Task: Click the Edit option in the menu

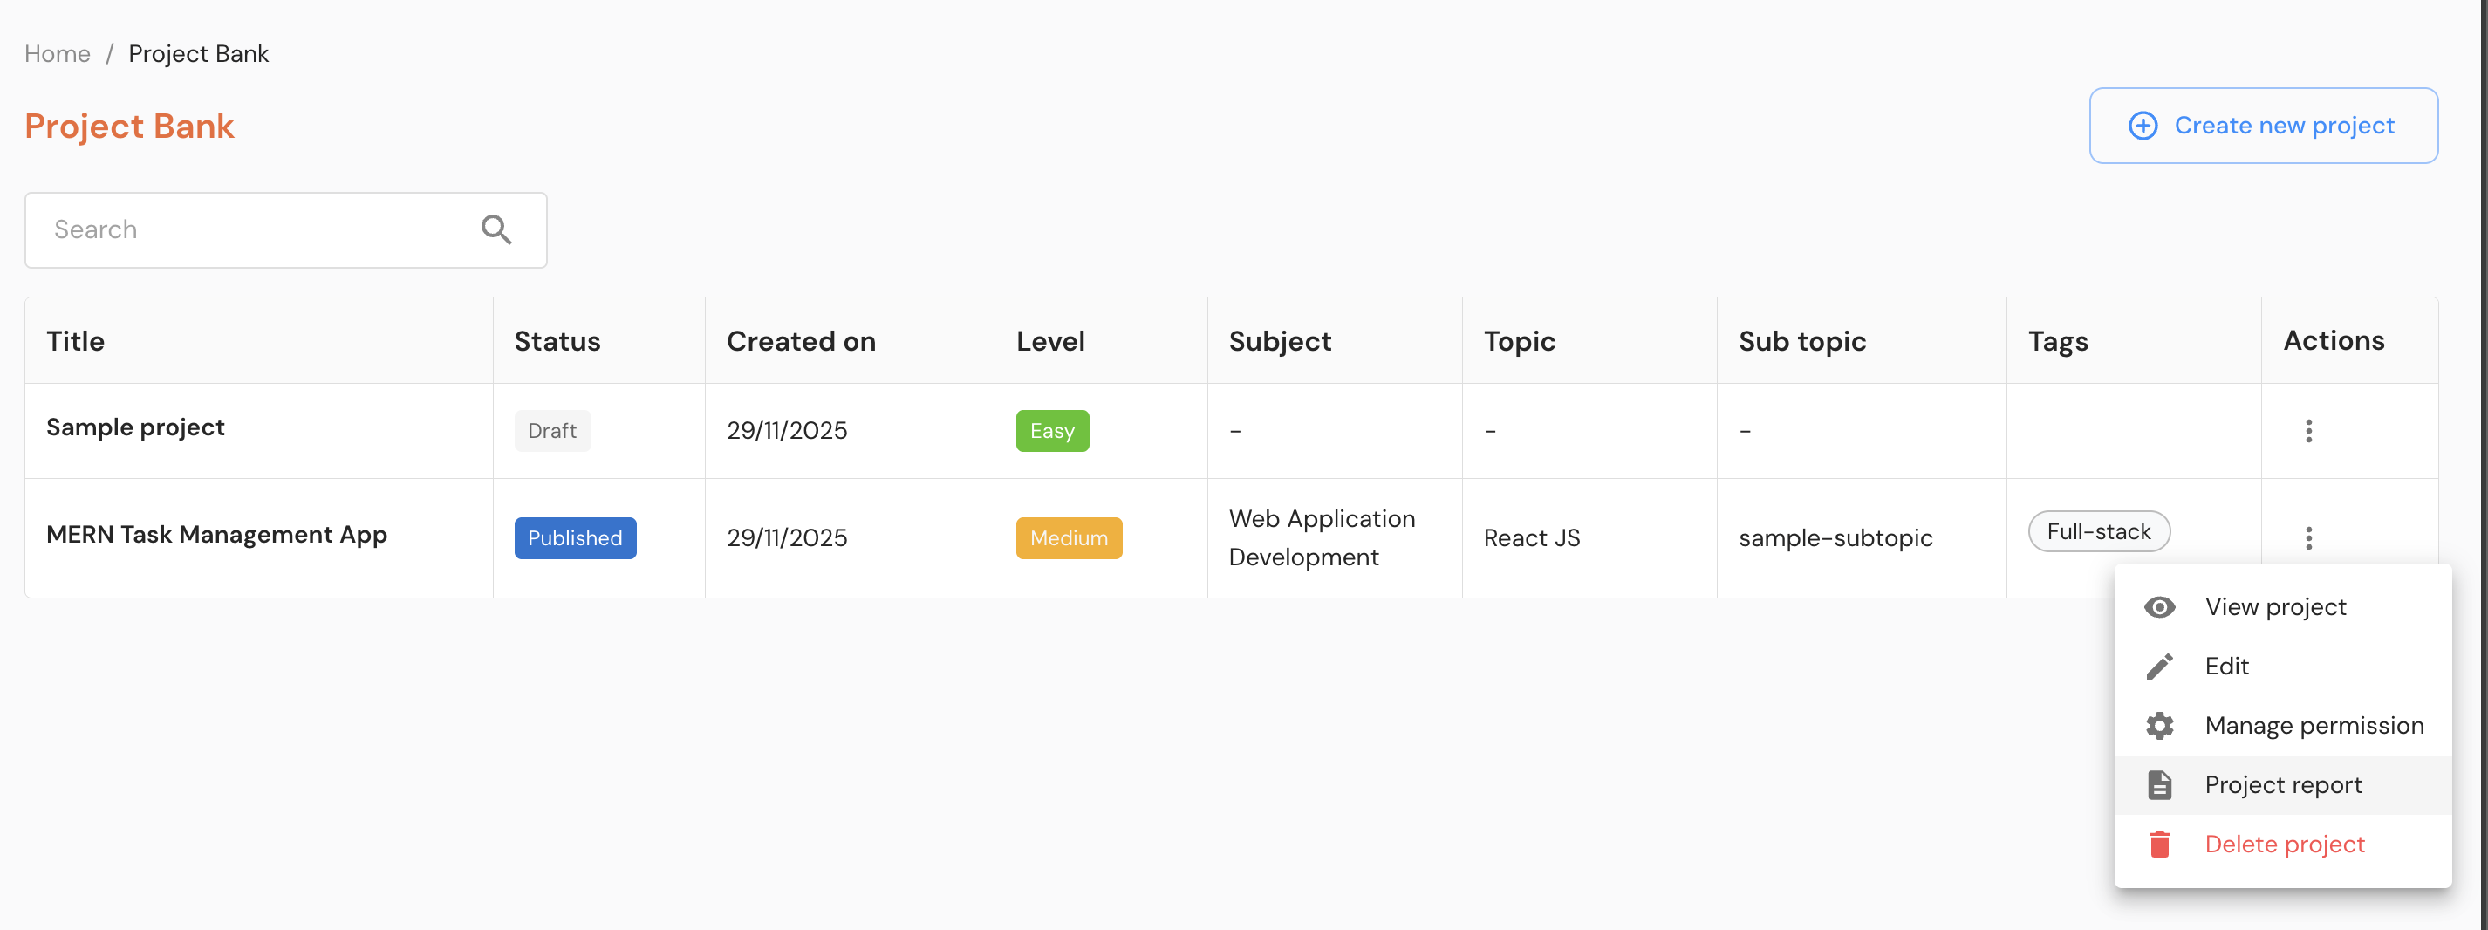Action: [2225, 666]
